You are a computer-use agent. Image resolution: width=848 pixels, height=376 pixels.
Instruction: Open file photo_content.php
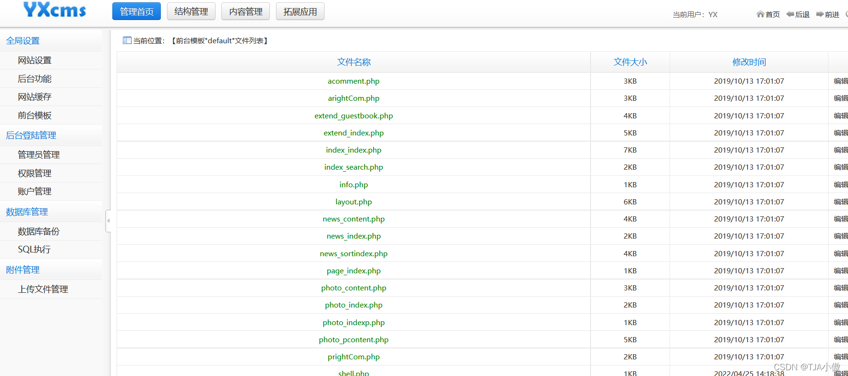(x=354, y=288)
